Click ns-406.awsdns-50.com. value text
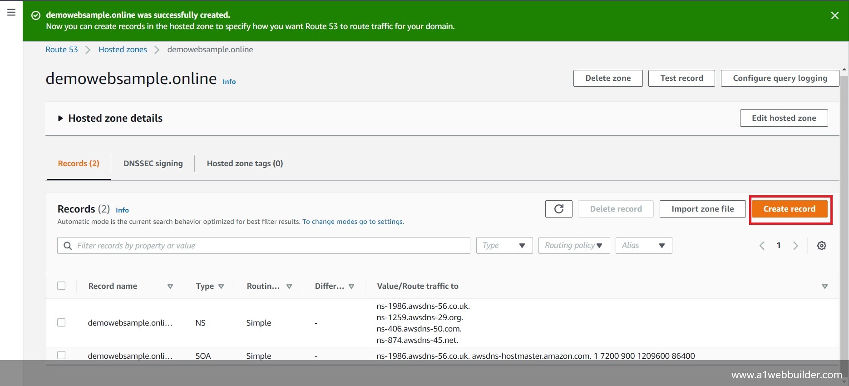 (419, 329)
